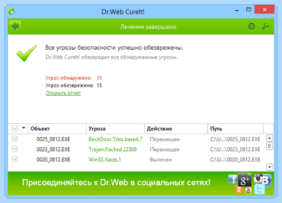Open the Instagram social icon
The width and height of the screenshot is (282, 203).
(x=258, y=178)
